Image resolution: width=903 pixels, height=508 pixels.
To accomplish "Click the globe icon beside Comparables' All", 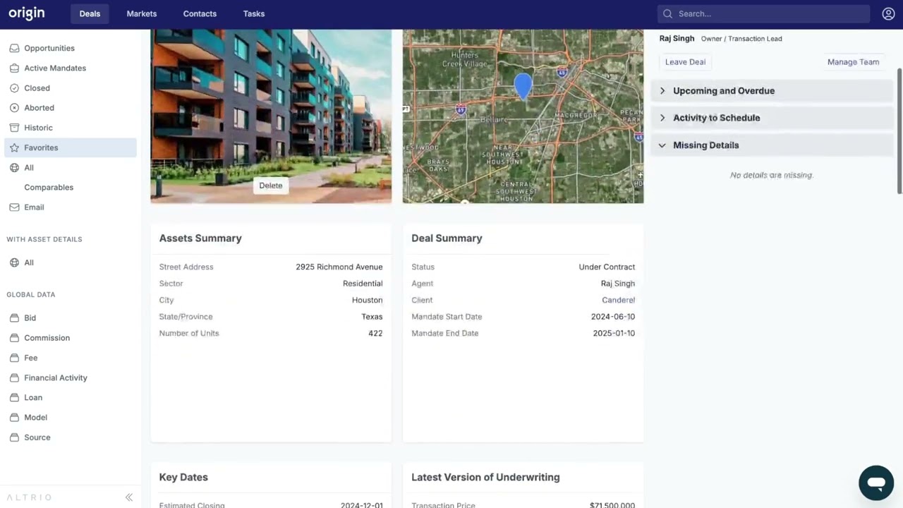I will (14, 167).
